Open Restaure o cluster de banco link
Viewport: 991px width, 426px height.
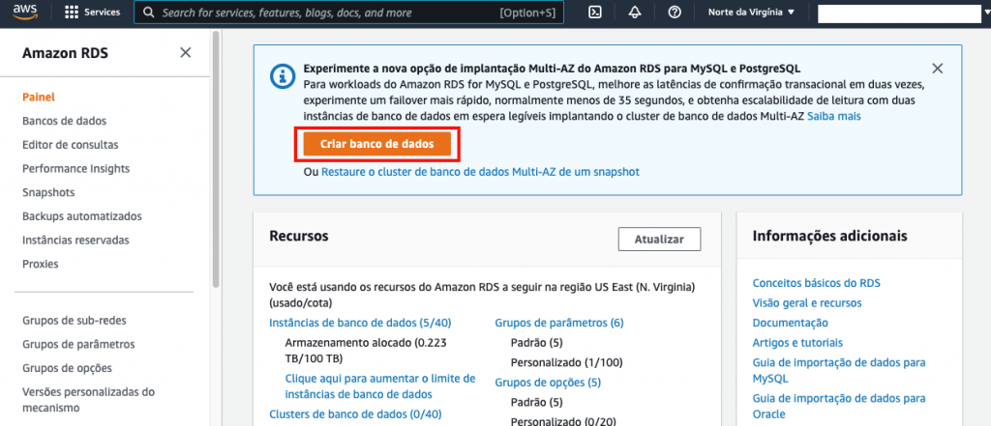pyautogui.click(x=480, y=172)
